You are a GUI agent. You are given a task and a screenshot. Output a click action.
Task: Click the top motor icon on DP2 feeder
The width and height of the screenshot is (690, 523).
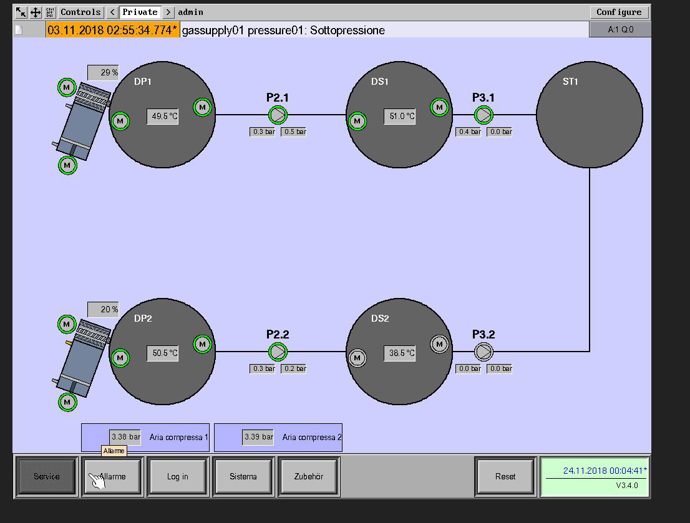pyautogui.click(x=67, y=324)
